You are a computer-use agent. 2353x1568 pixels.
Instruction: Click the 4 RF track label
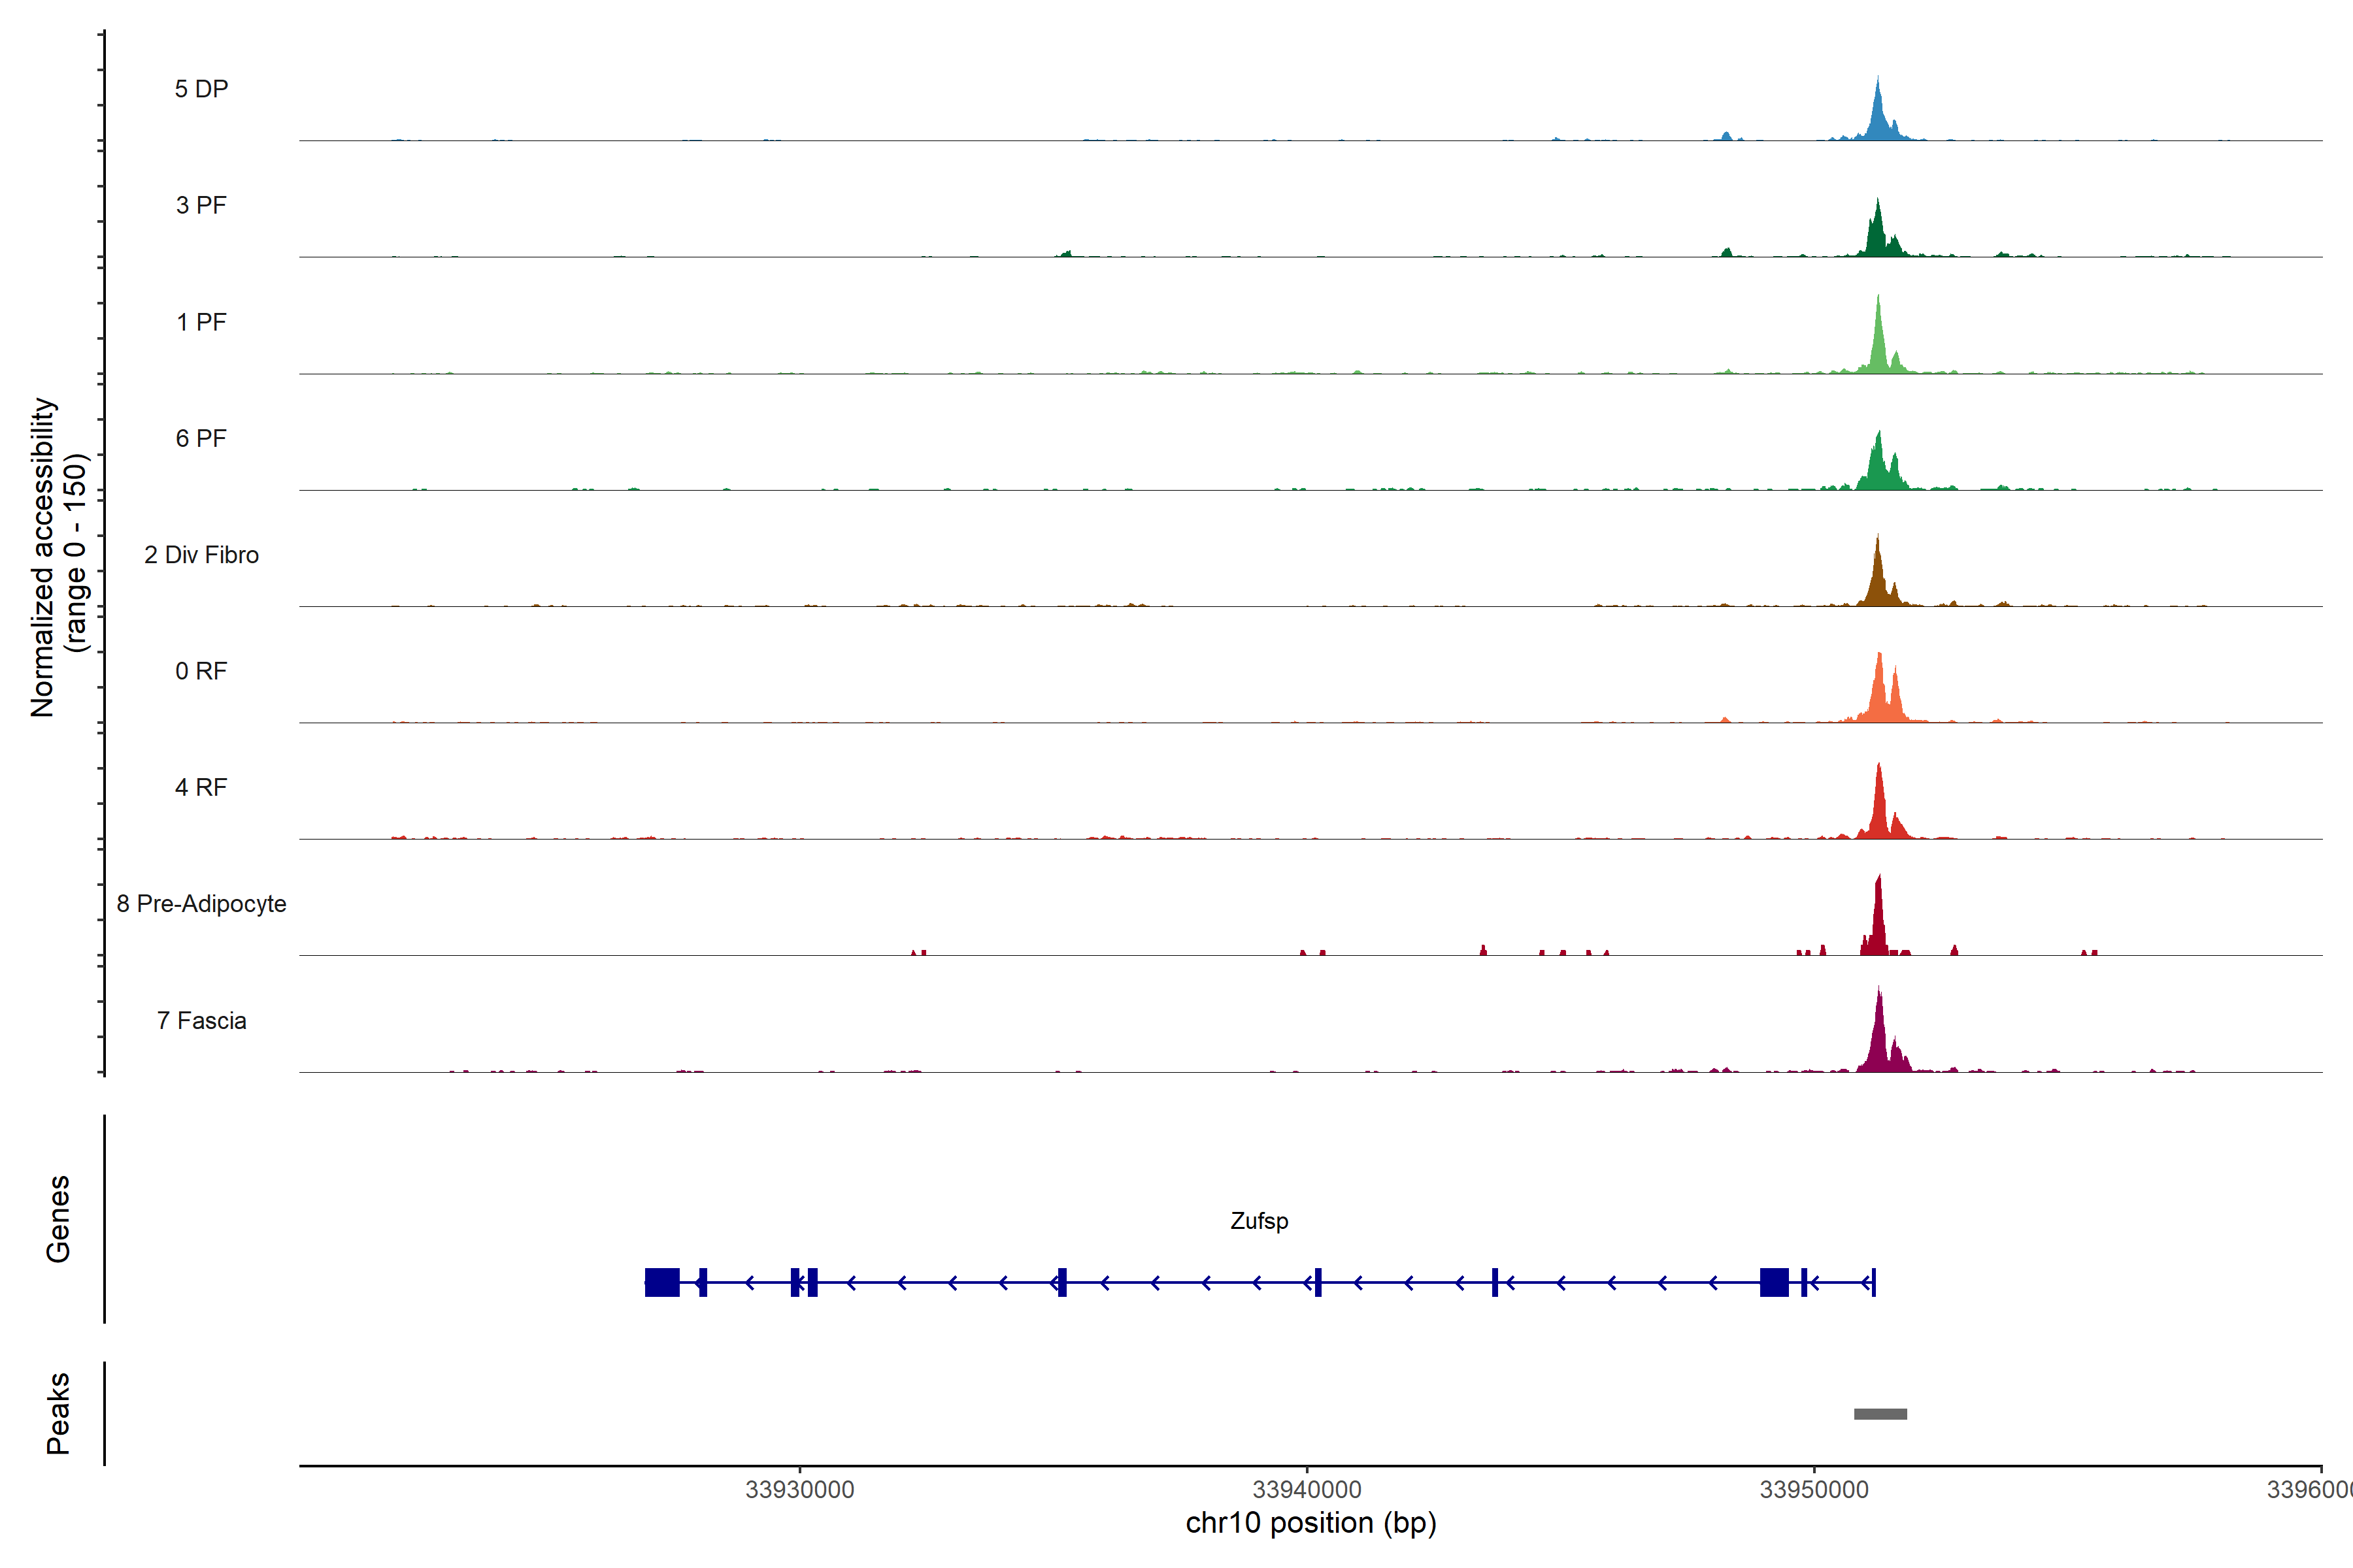(201, 787)
